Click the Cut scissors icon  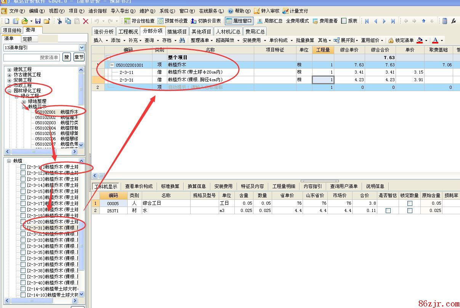pyautogui.click(x=59, y=21)
